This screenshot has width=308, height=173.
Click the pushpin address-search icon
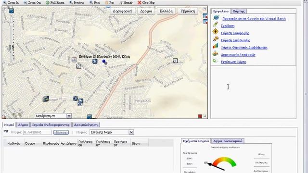(x=216, y=38)
